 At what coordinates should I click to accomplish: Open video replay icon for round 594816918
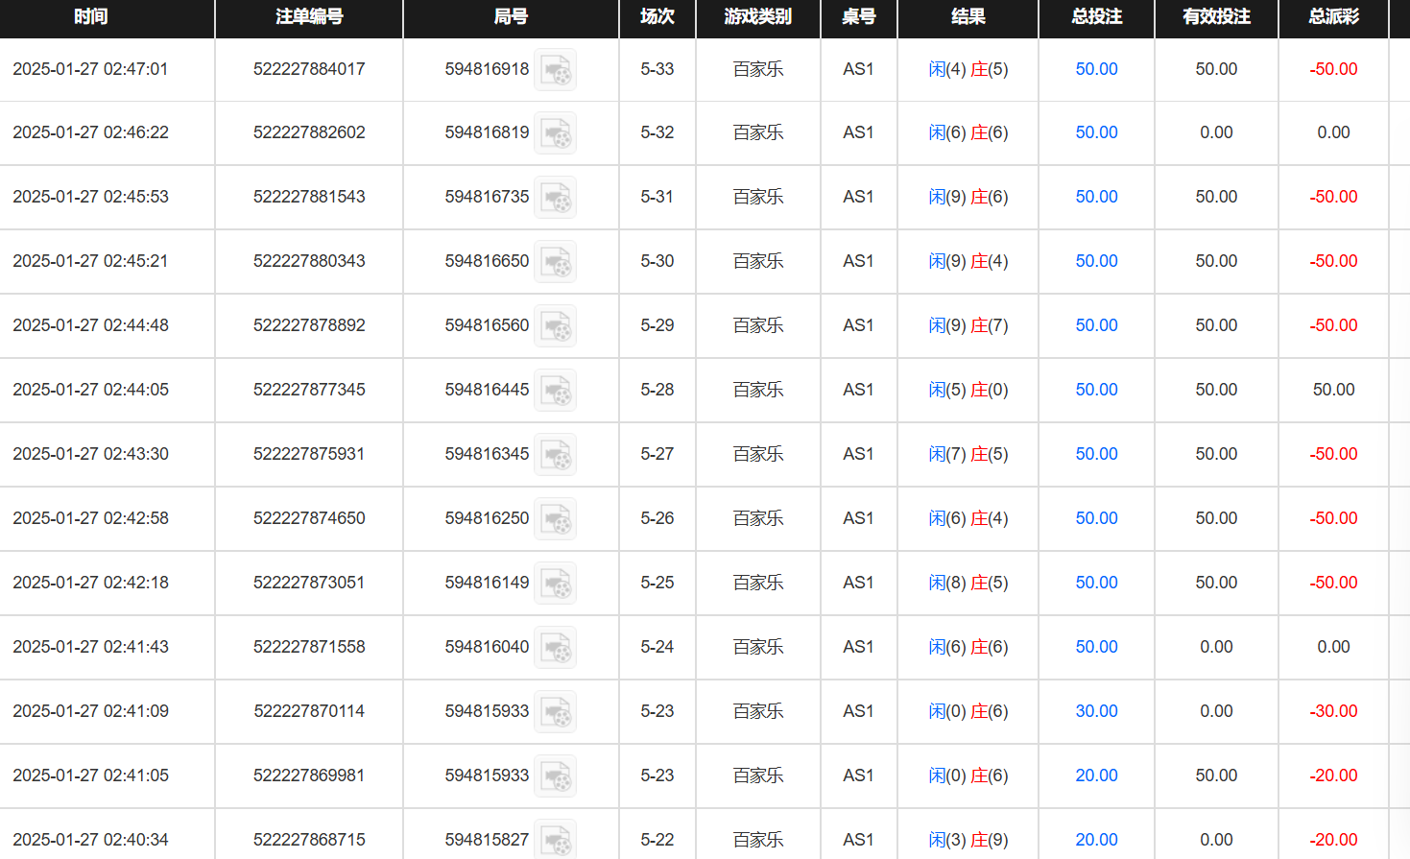[555, 70]
